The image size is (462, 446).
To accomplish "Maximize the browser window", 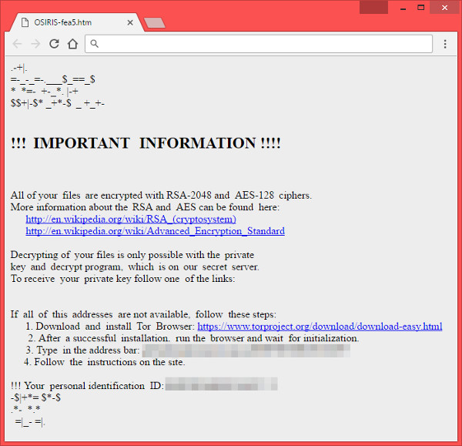I will click(423, 7).
